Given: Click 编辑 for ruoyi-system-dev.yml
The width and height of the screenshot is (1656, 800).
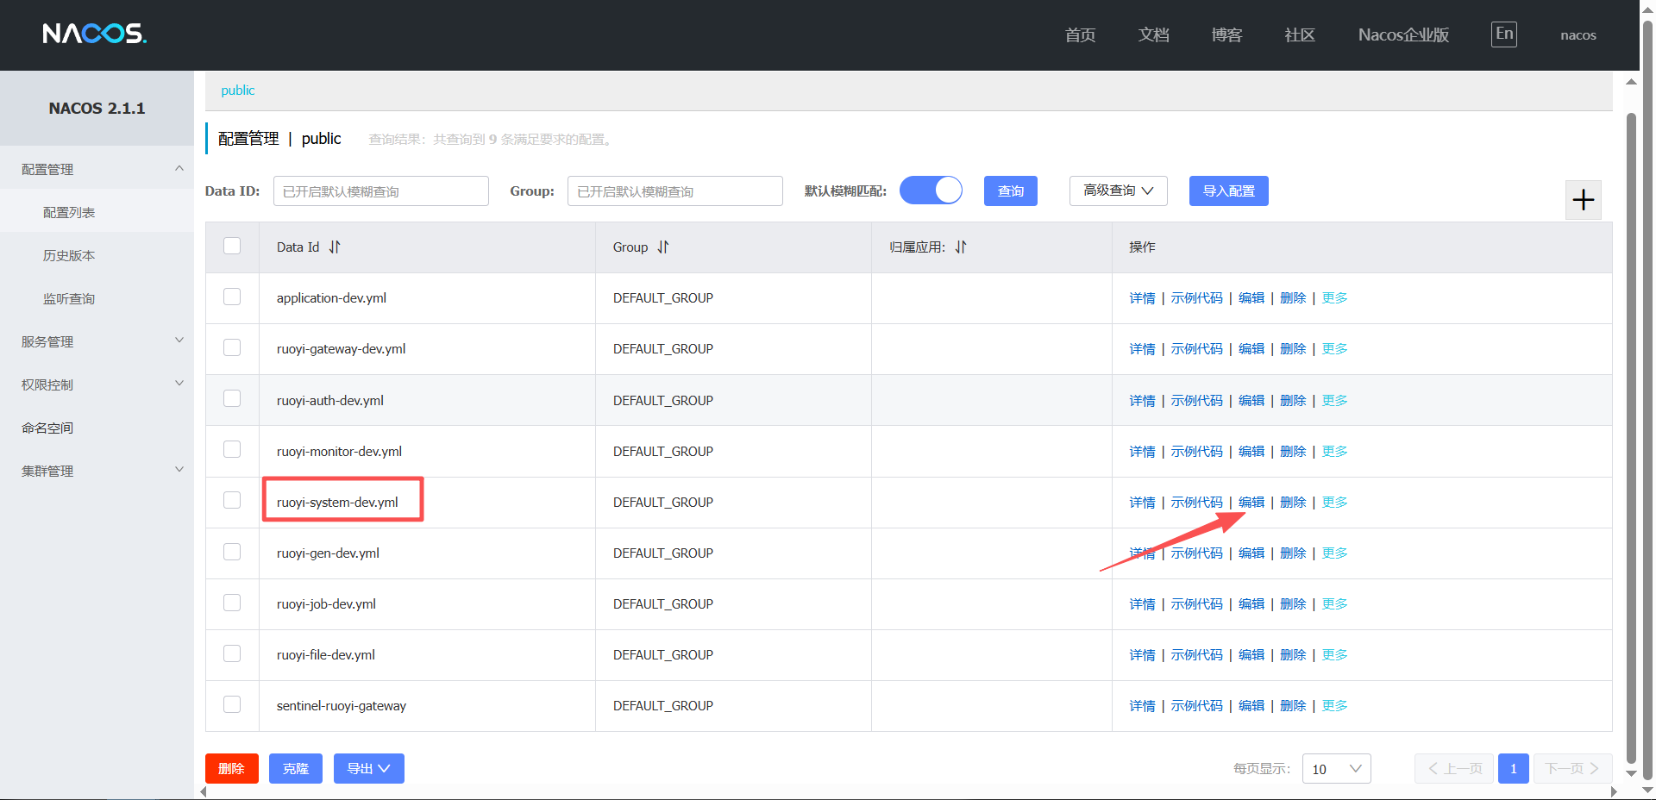Looking at the screenshot, I should (1251, 503).
